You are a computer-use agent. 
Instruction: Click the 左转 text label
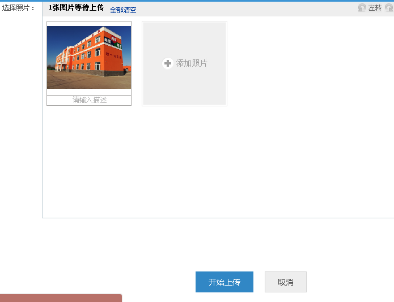coord(375,8)
